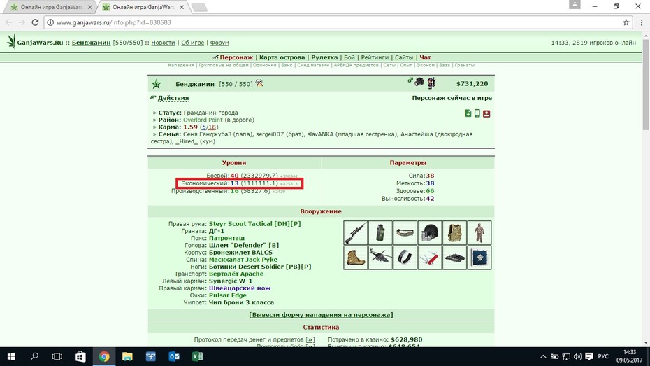Open Форум link in header
650x366 pixels.
click(x=219, y=43)
